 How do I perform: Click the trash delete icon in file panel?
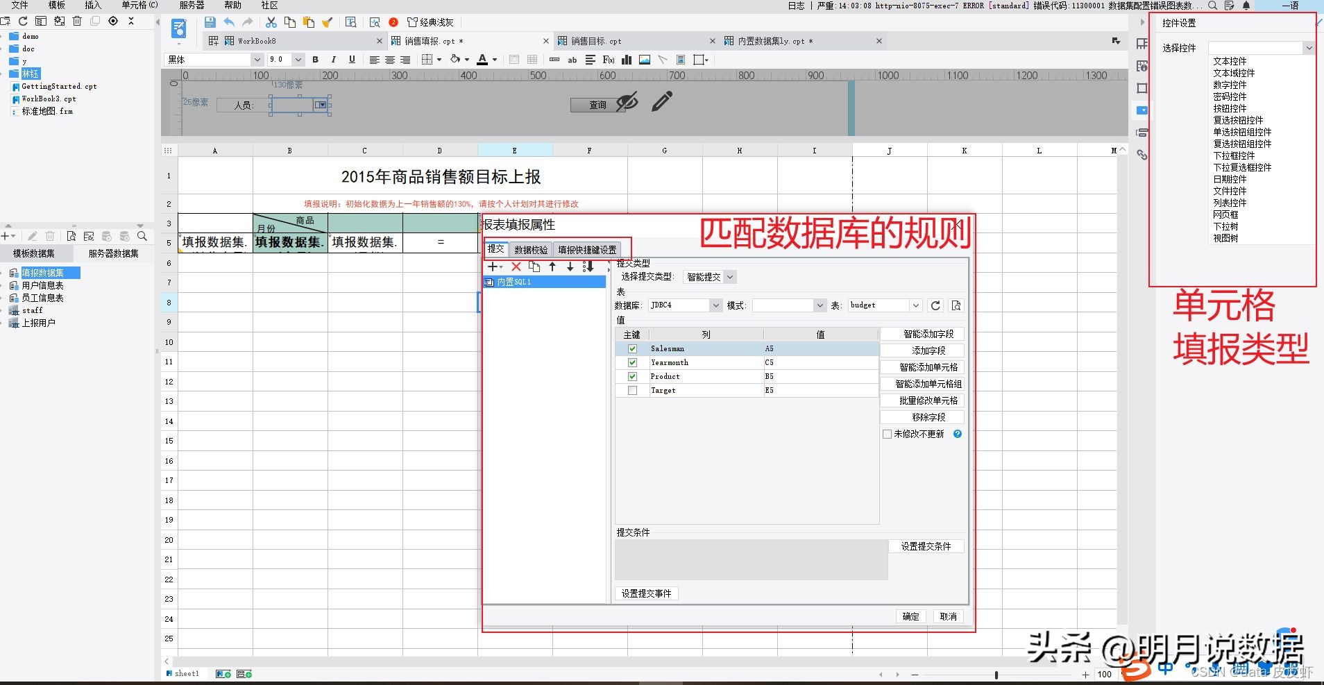click(x=77, y=22)
